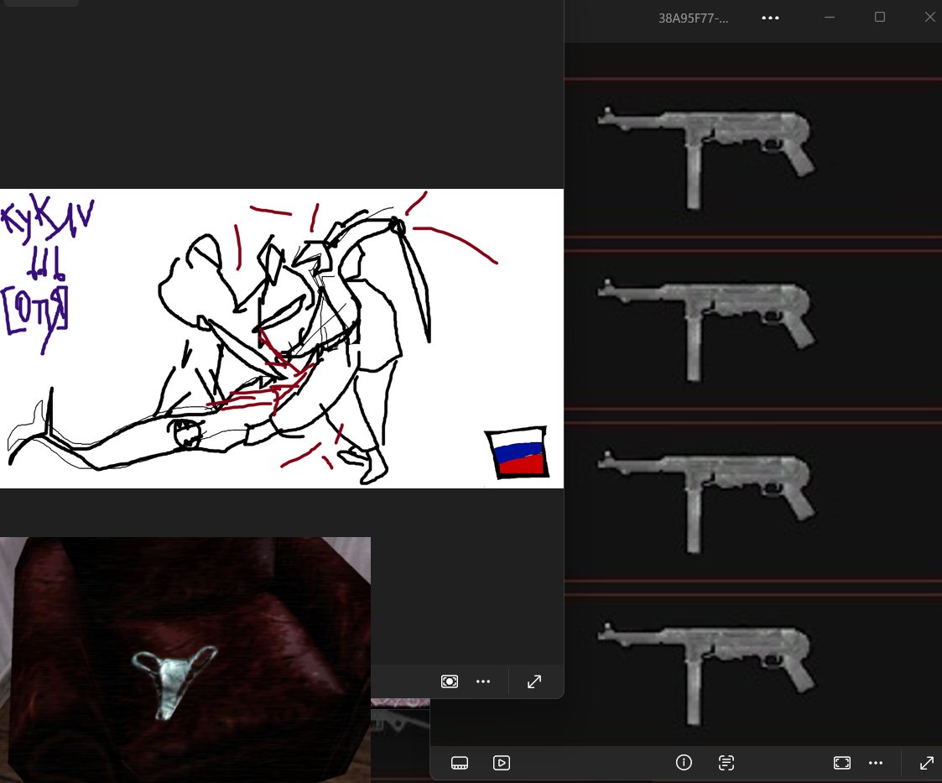Minimize the 38A95F77 Photos window

click(x=830, y=18)
